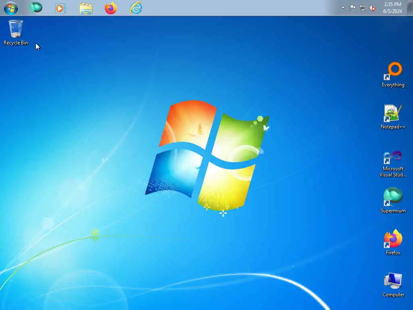The height and width of the screenshot is (310, 413).
Task: Launch Supermium from the taskbar
Action: point(36,7)
